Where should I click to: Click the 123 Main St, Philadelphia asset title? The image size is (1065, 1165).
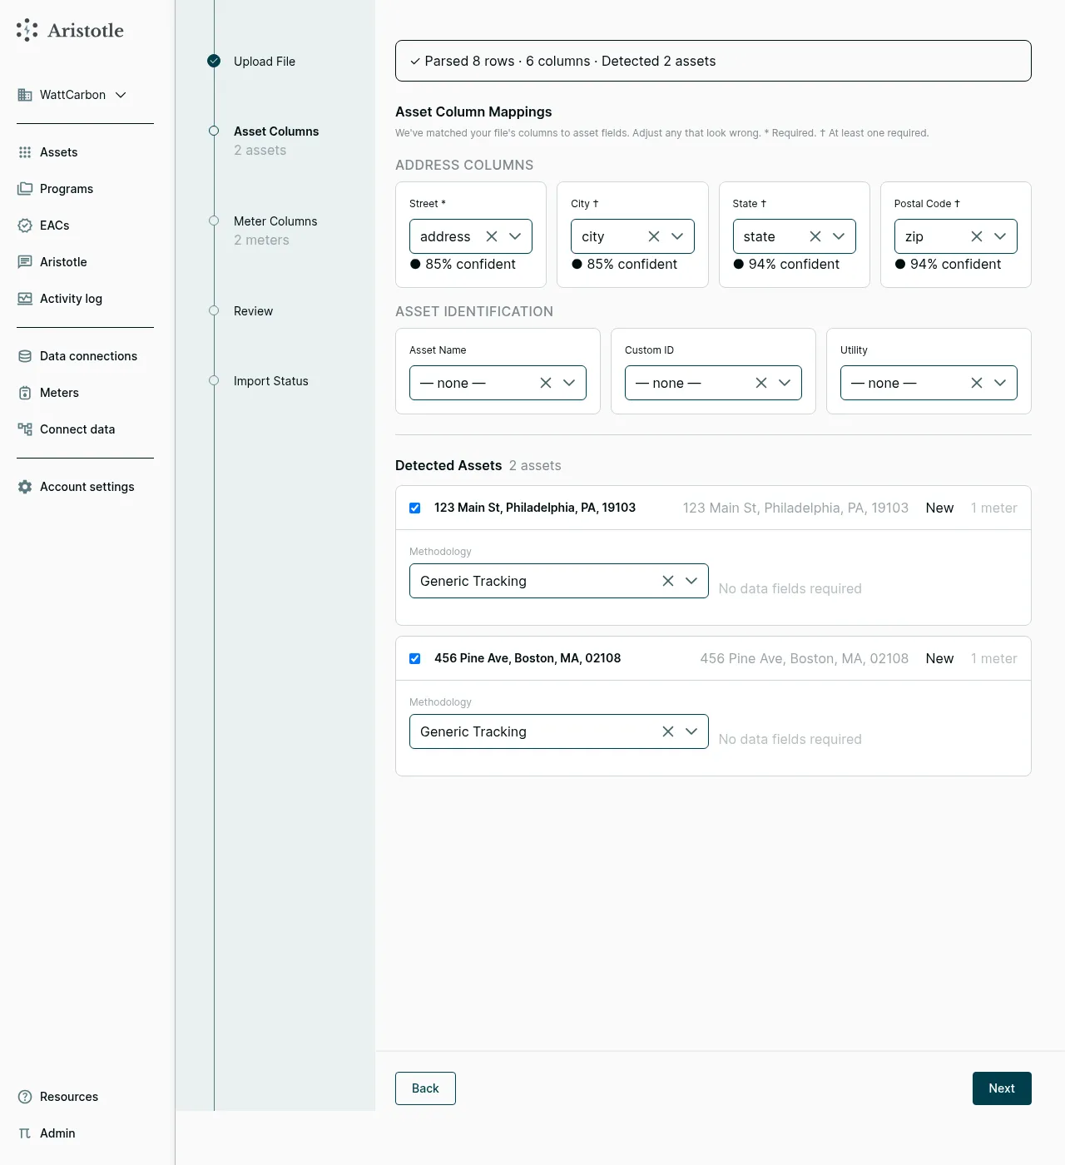click(x=535, y=508)
